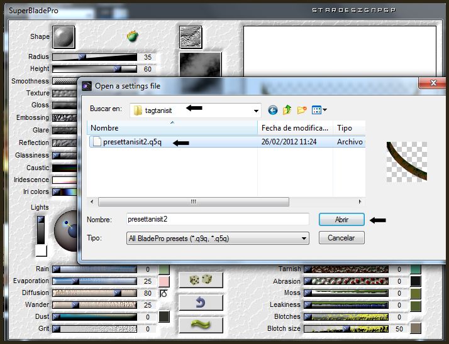Click the dark environment map thumbnail

[200, 65]
